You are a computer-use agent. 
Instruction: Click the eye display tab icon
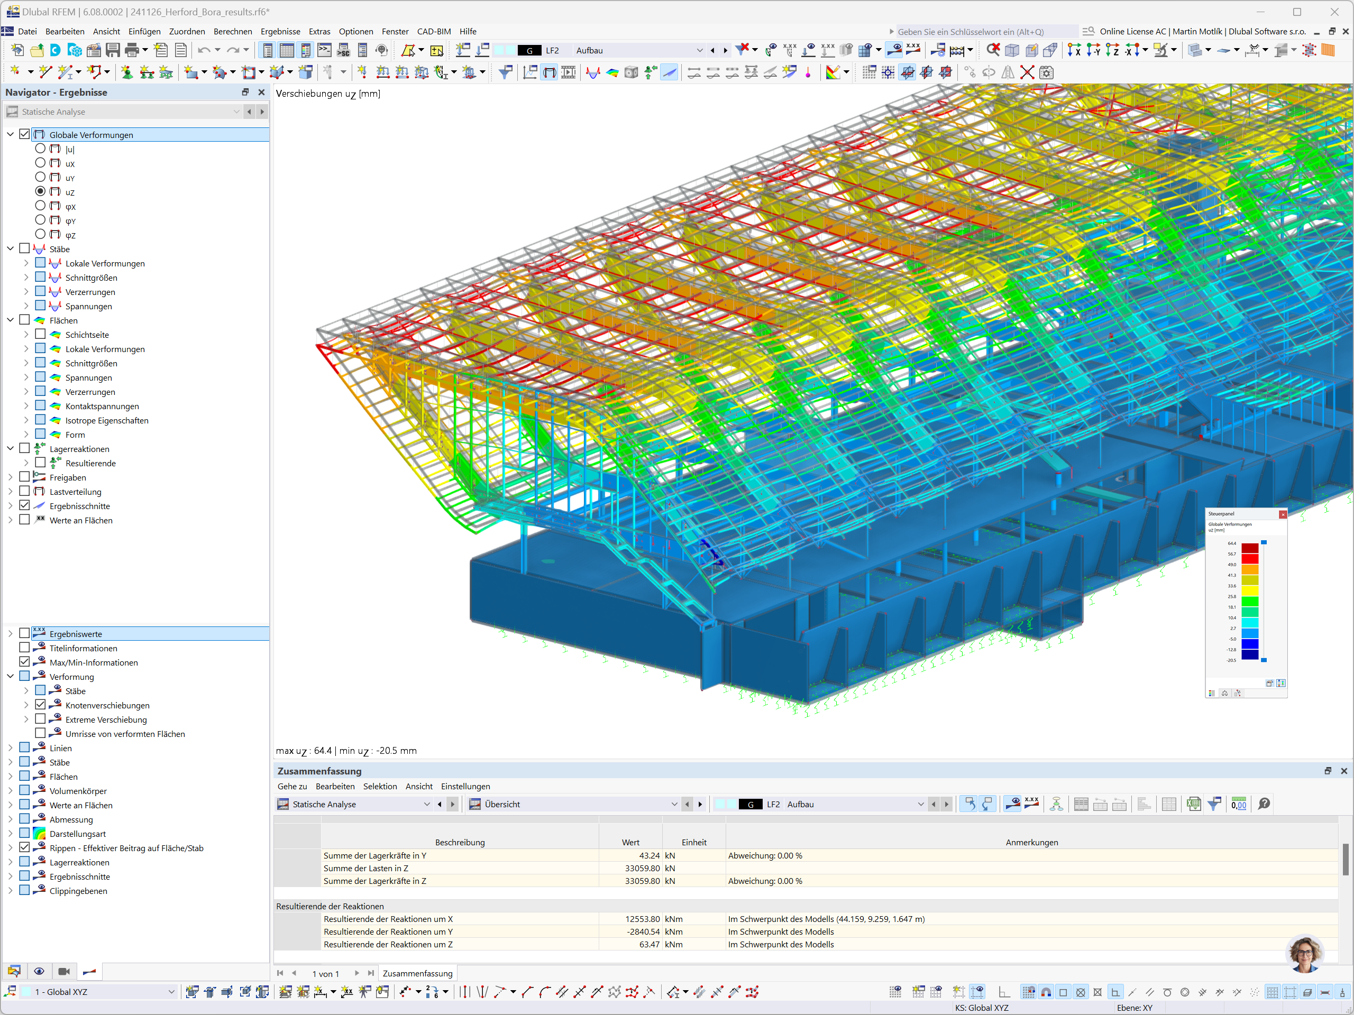tap(39, 971)
